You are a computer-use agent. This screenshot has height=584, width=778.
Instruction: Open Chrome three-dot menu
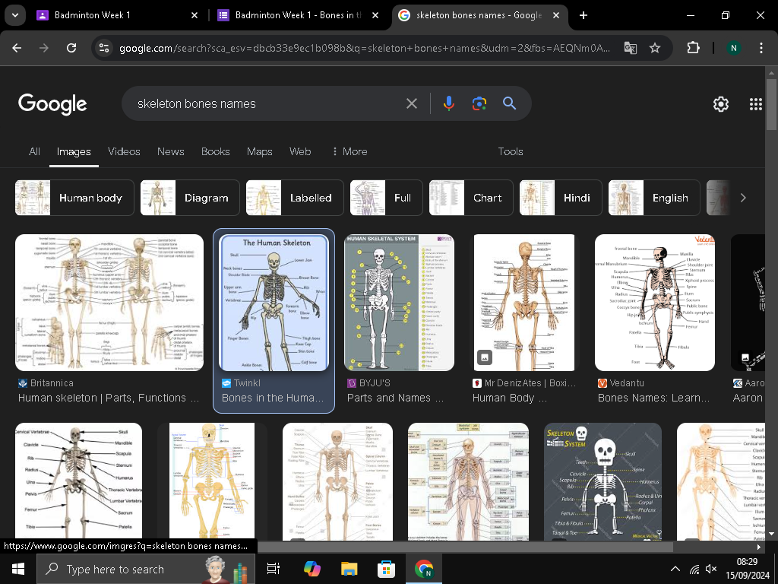click(761, 48)
